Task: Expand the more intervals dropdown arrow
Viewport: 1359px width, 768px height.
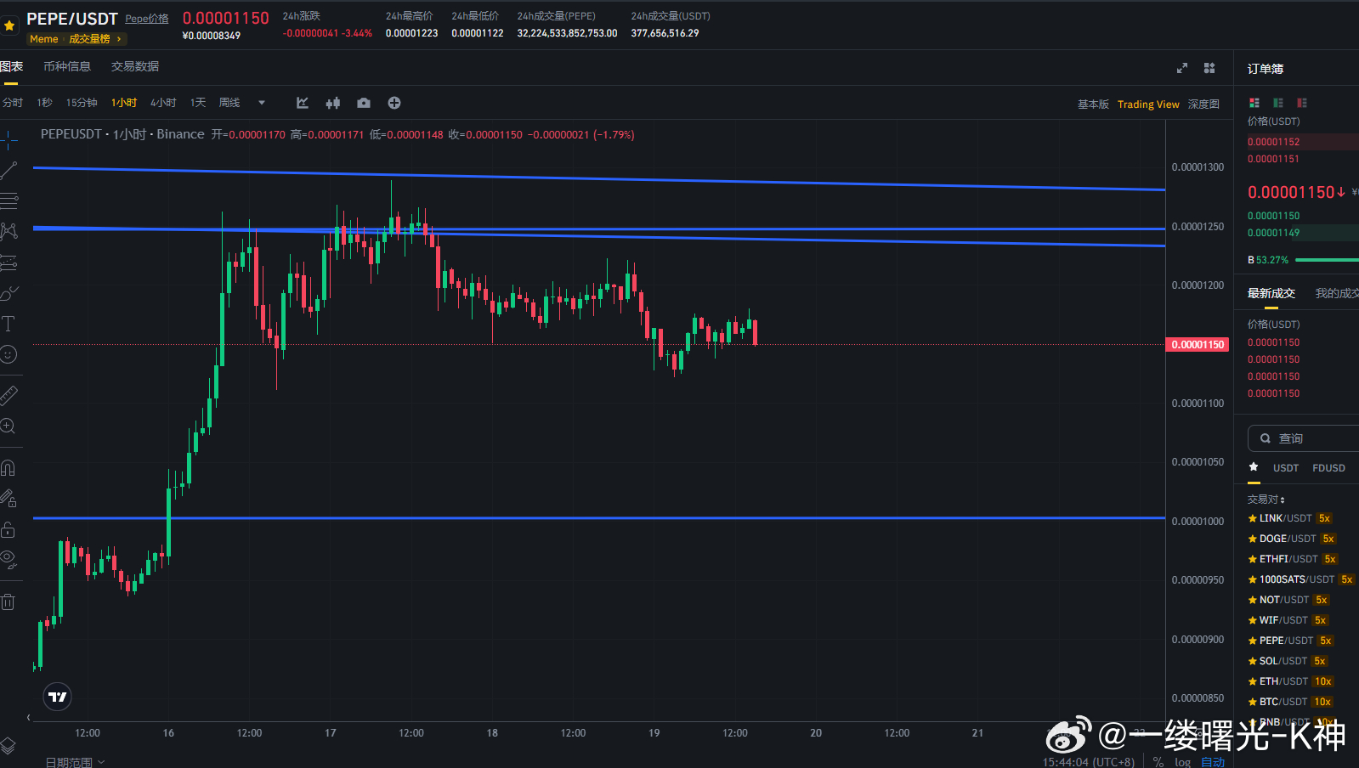Action: click(x=262, y=103)
